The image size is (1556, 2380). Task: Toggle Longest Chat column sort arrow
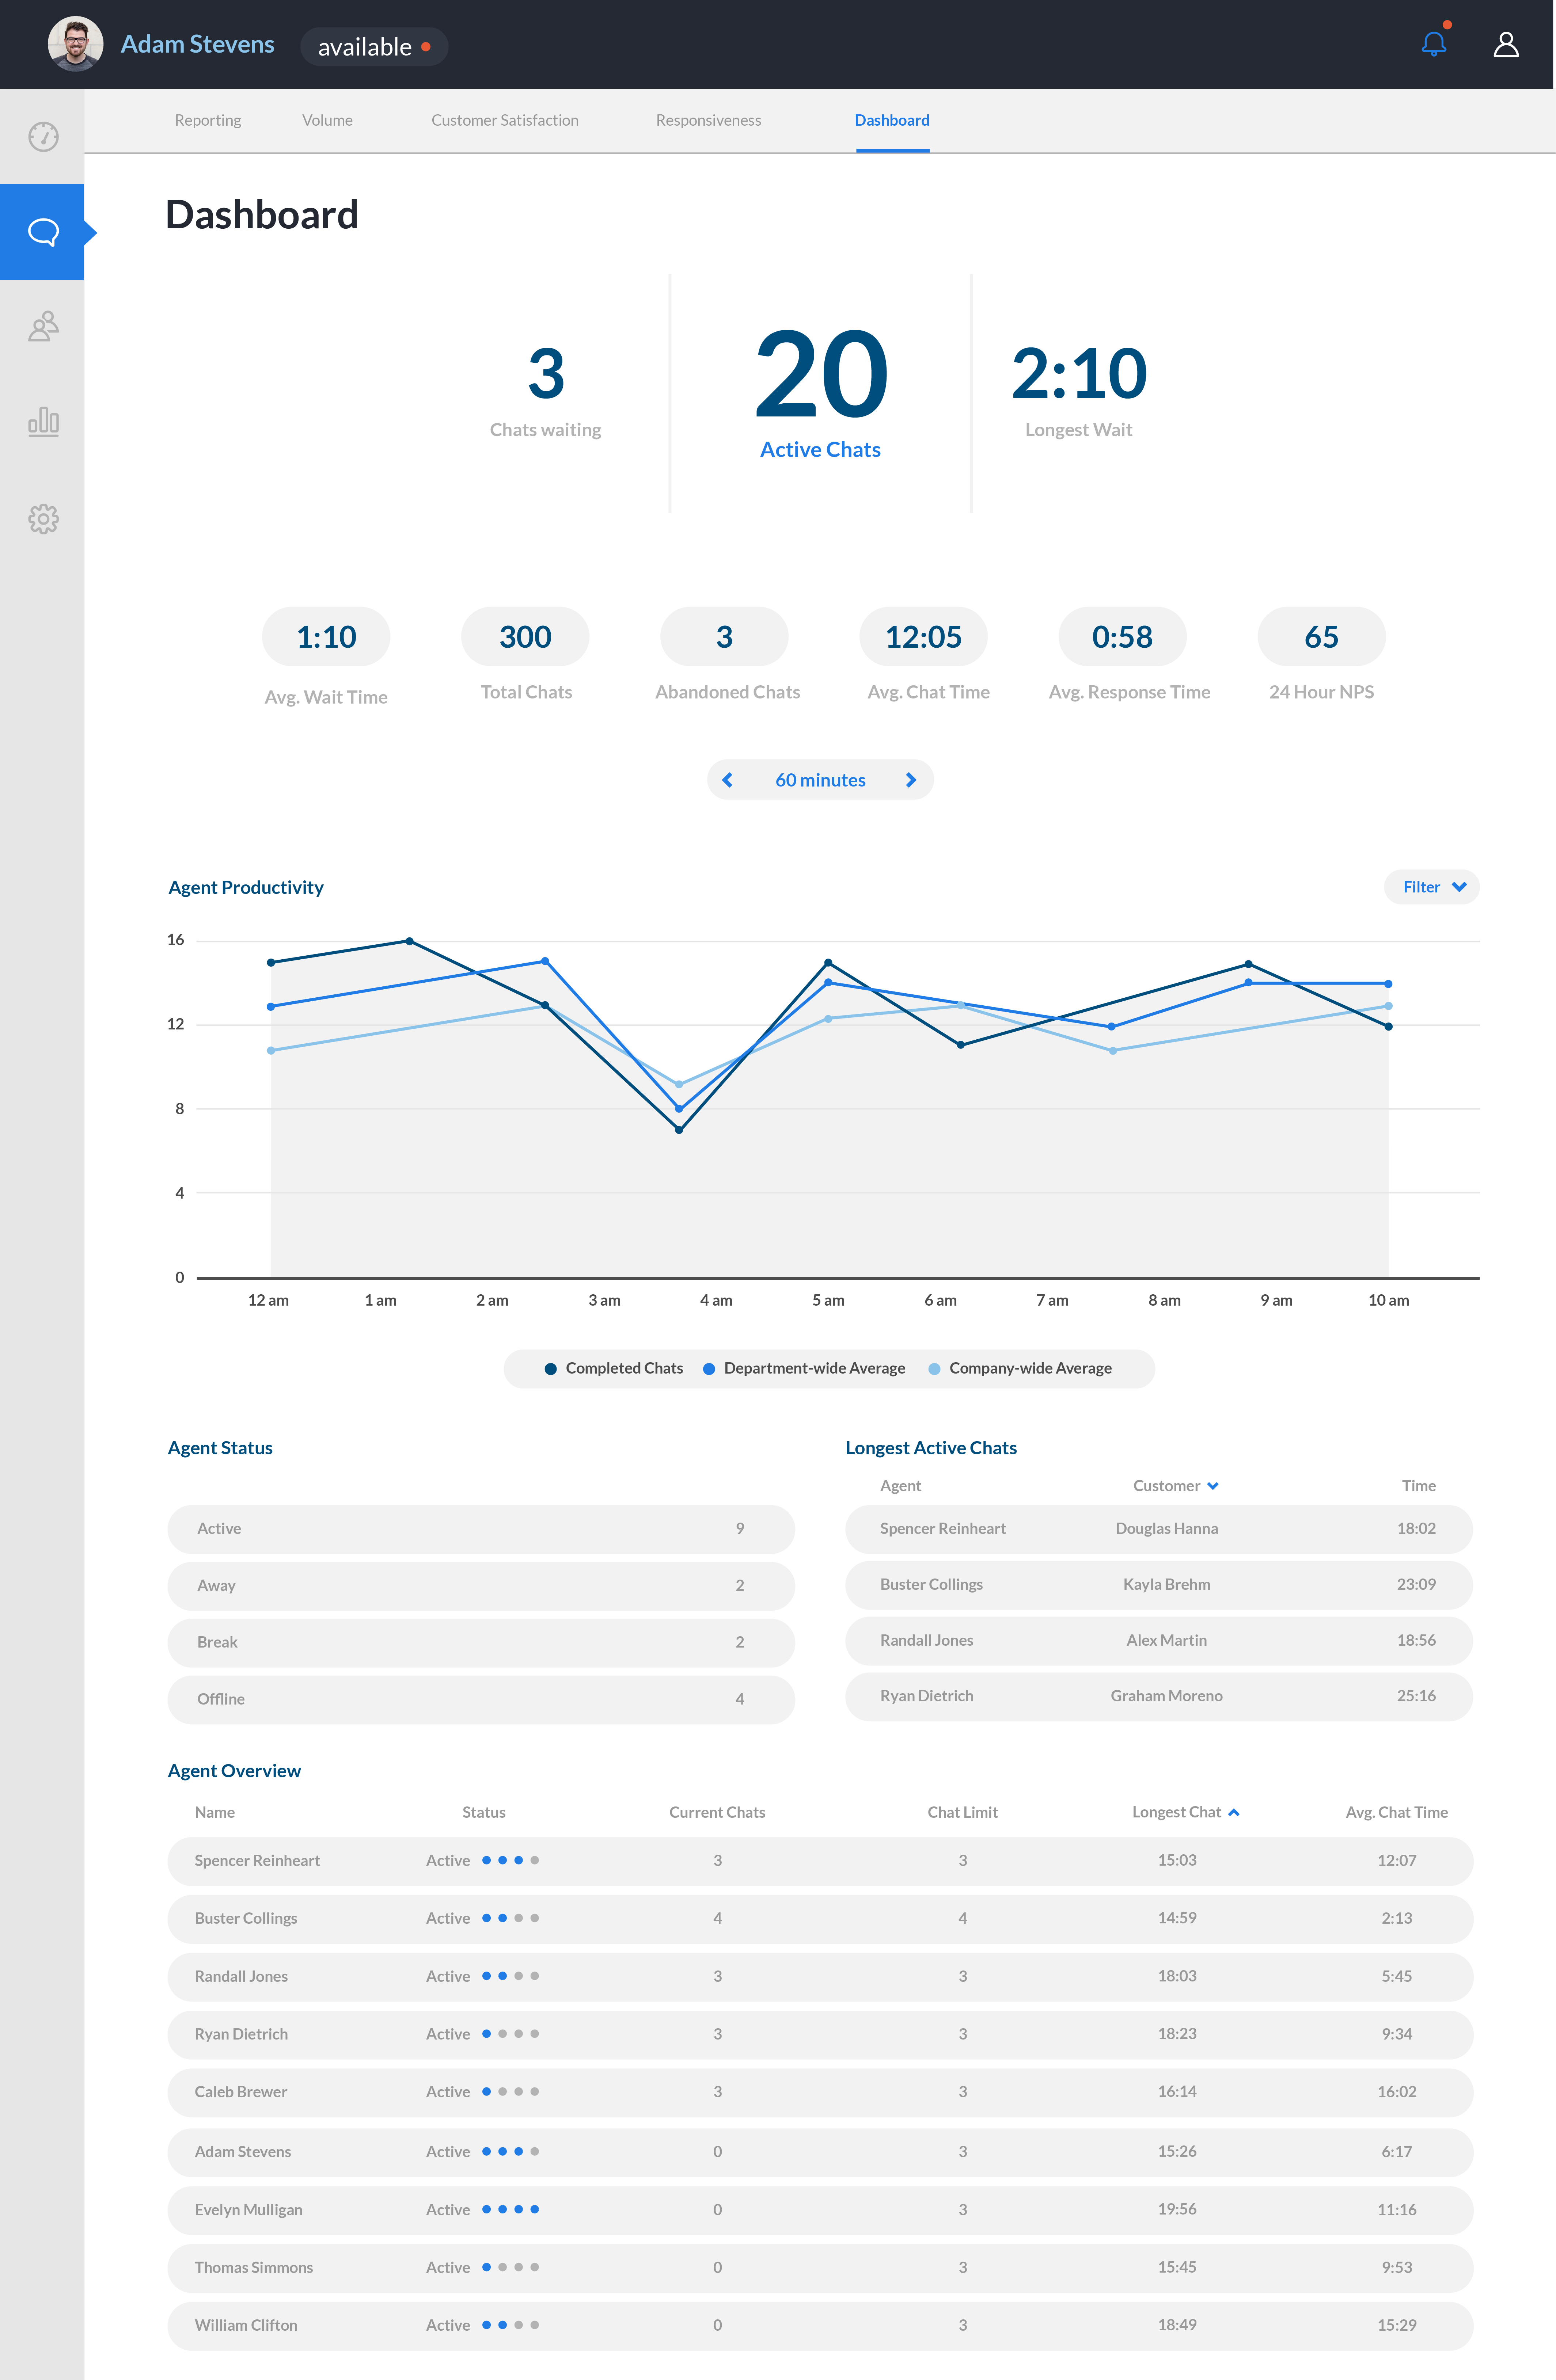coord(1234,1812)
